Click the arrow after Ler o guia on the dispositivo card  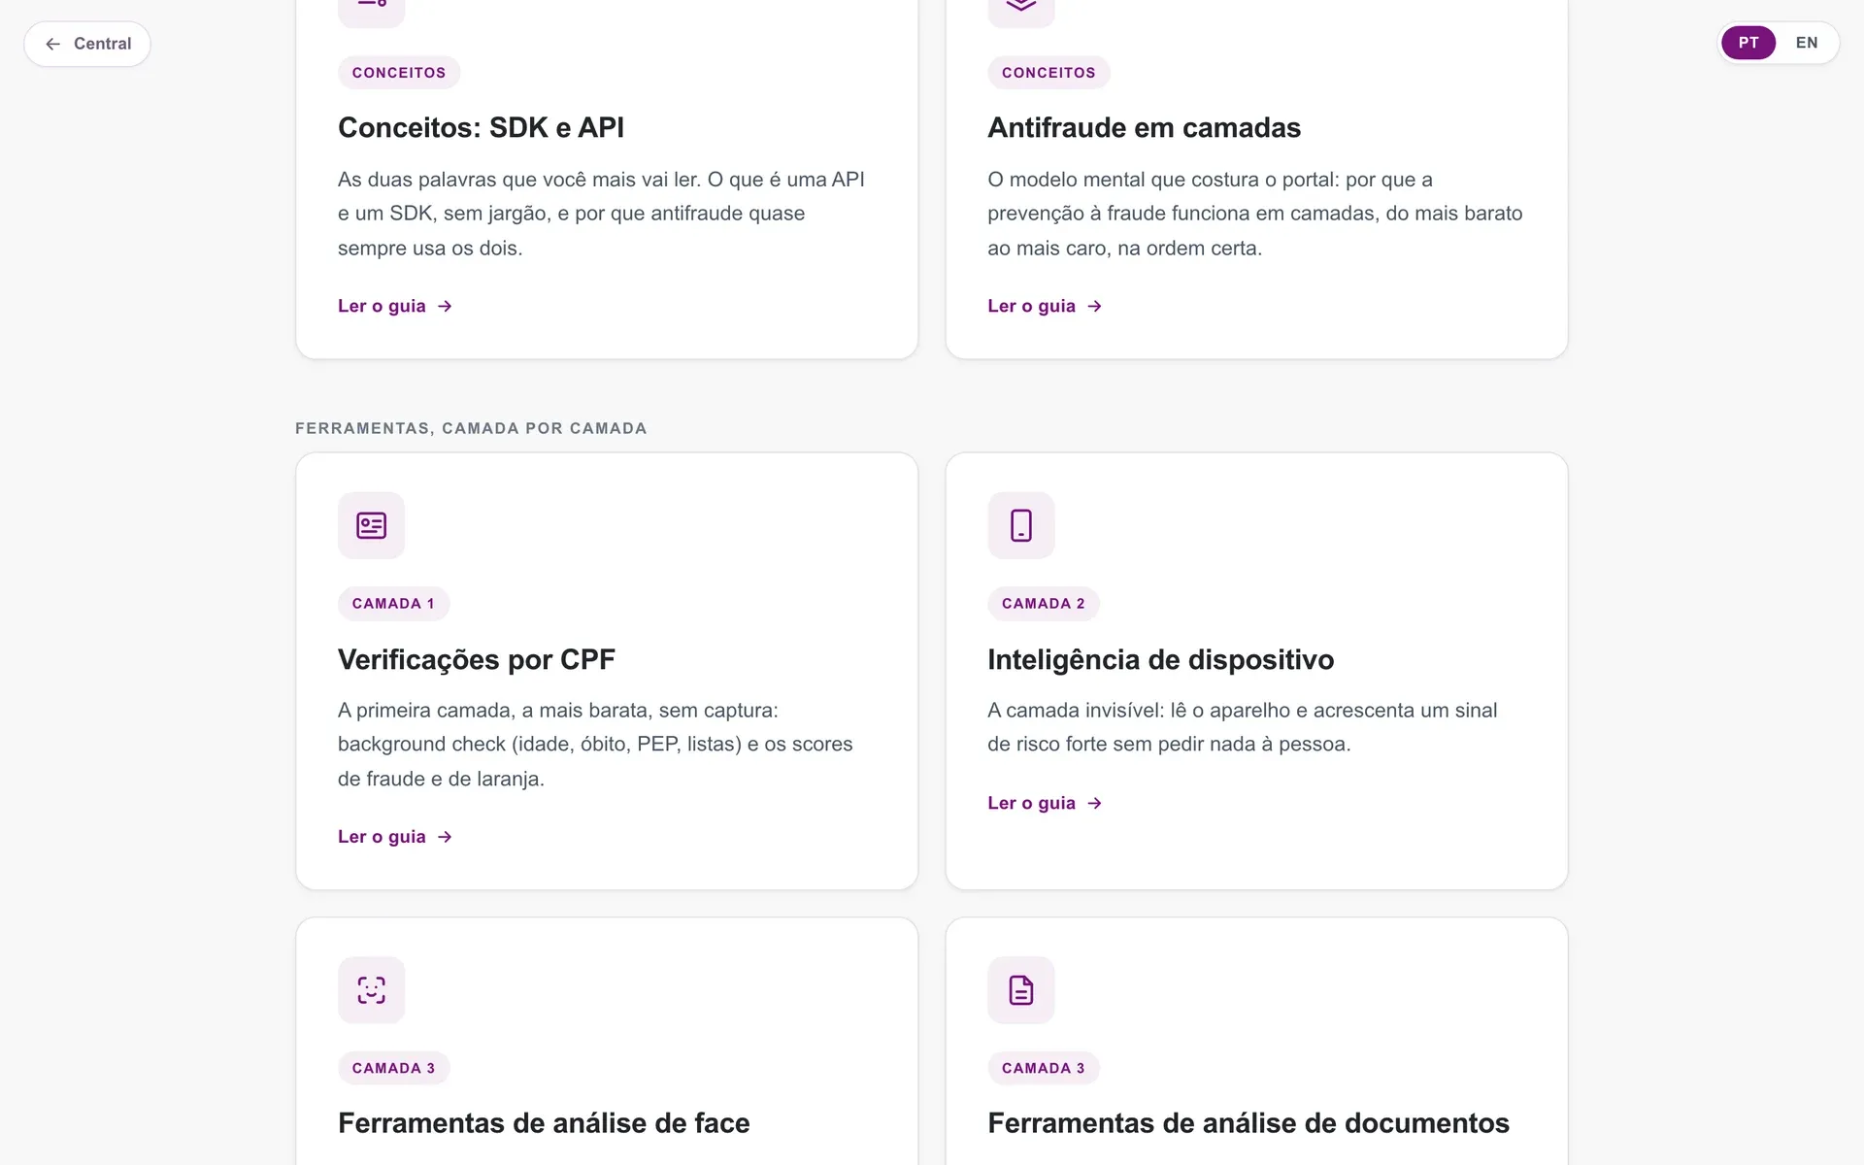(1094, 803)
